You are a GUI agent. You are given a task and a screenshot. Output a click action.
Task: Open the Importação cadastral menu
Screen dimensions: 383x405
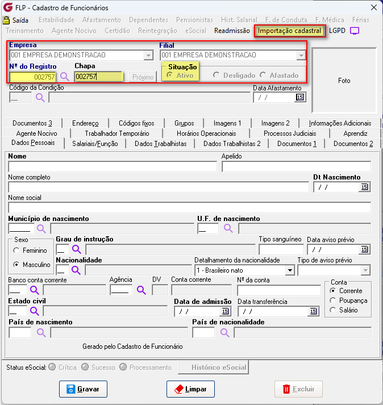pyautogui.click(x=289, y=31)
